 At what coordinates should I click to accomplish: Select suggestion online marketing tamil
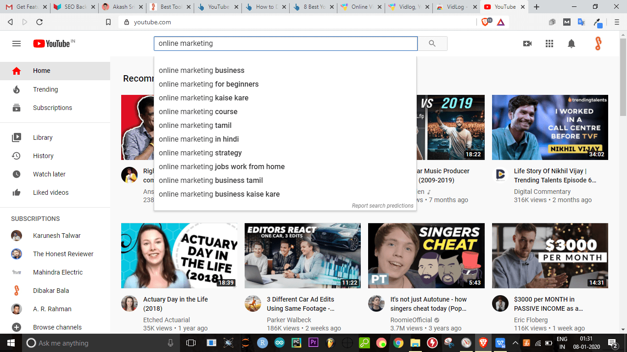point(285,126)
